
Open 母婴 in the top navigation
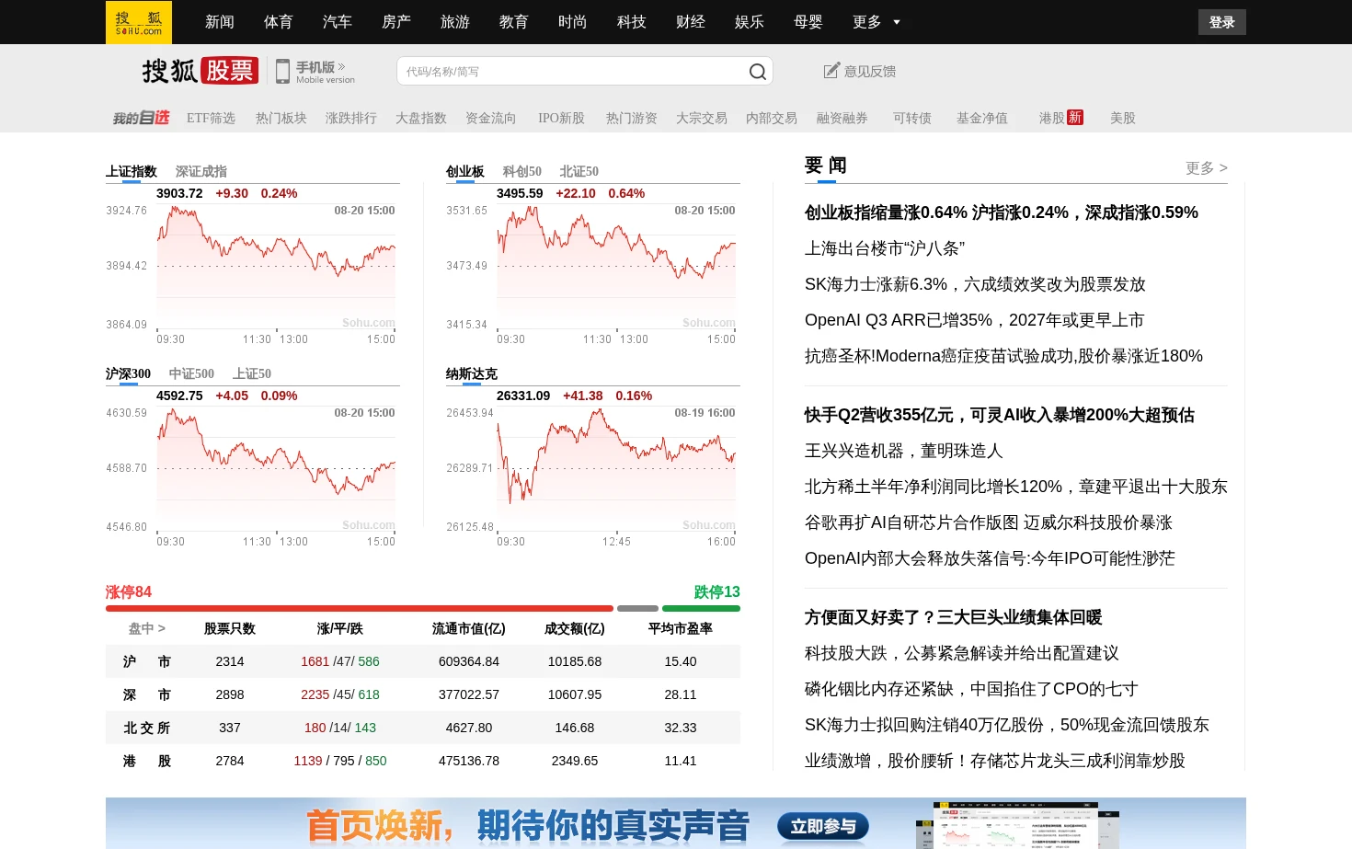click(x=808, y=22)
